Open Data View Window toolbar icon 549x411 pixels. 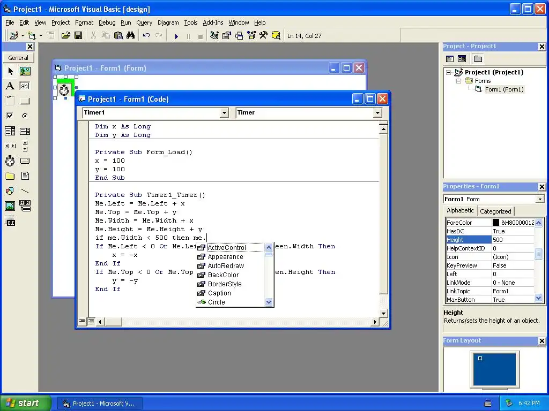tap(276, 36)
